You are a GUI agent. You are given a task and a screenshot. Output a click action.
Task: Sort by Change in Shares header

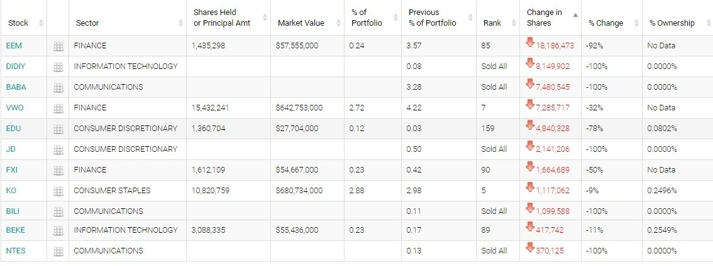tap(544, 18)
